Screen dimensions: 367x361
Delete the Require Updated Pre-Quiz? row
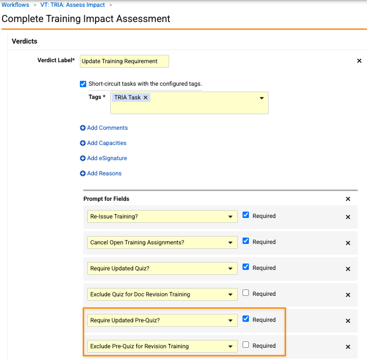coord(348,321)
